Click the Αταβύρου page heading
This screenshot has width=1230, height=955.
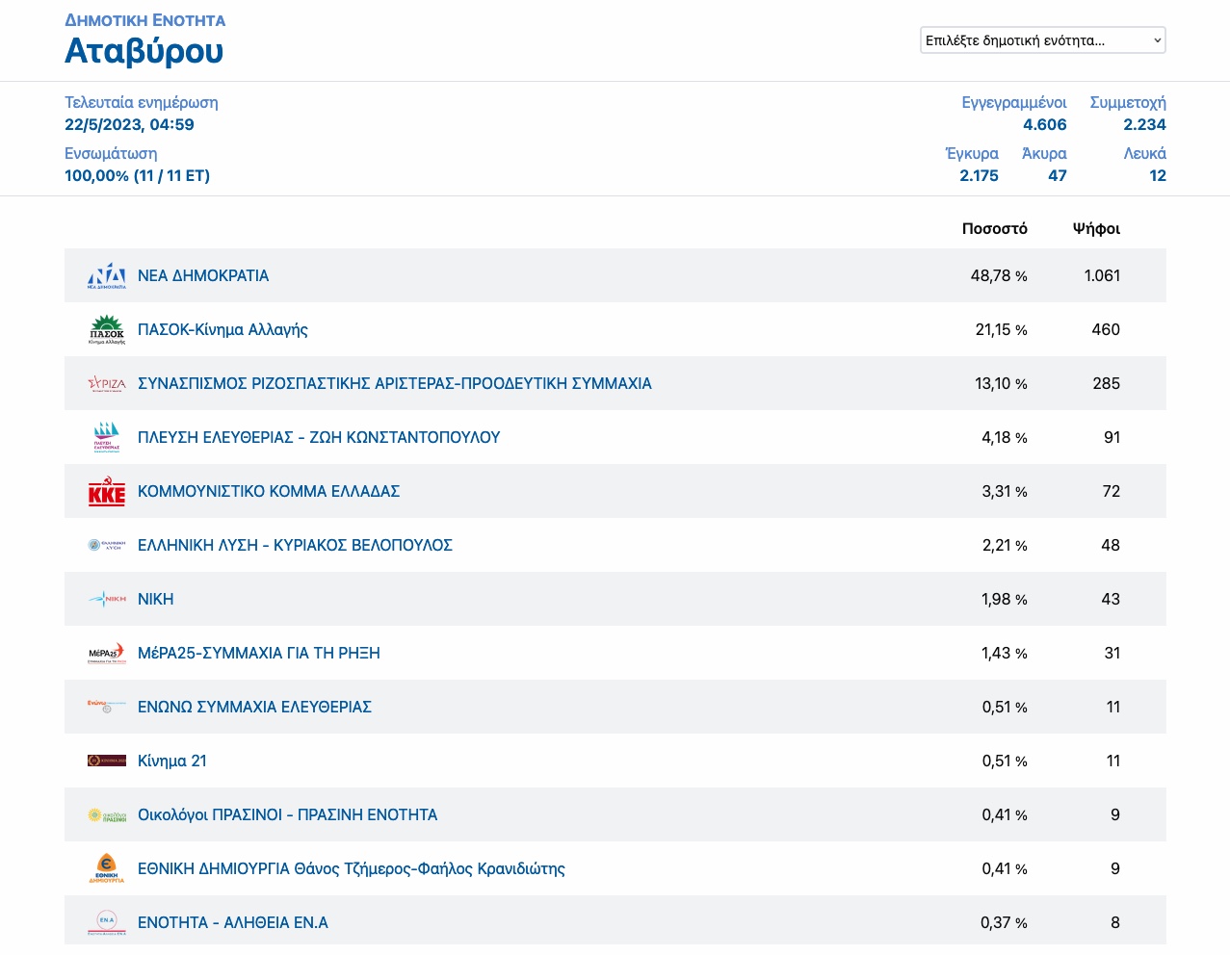tap(144, 51)
